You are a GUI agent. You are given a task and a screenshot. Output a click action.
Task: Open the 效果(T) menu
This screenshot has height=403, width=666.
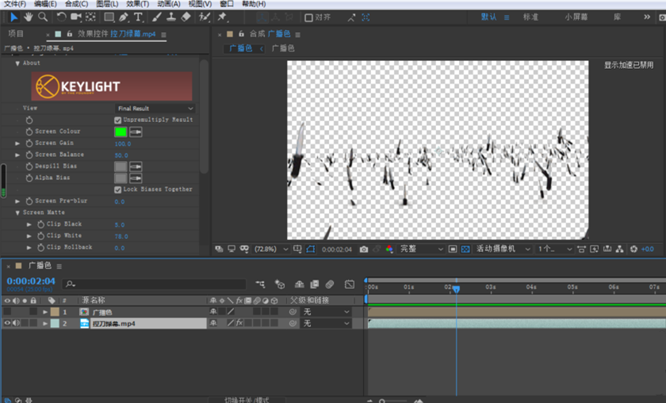point(139,4)
